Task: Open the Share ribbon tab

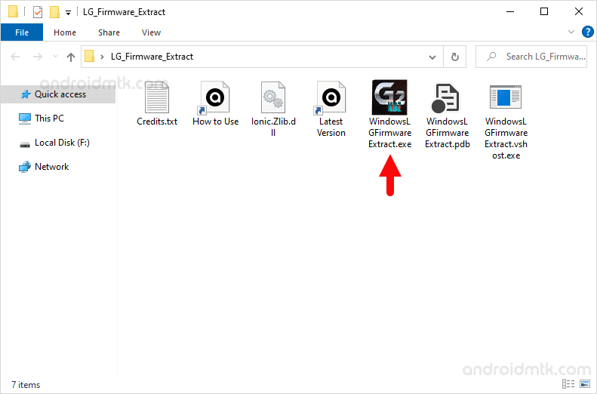Action: (109, 32)
